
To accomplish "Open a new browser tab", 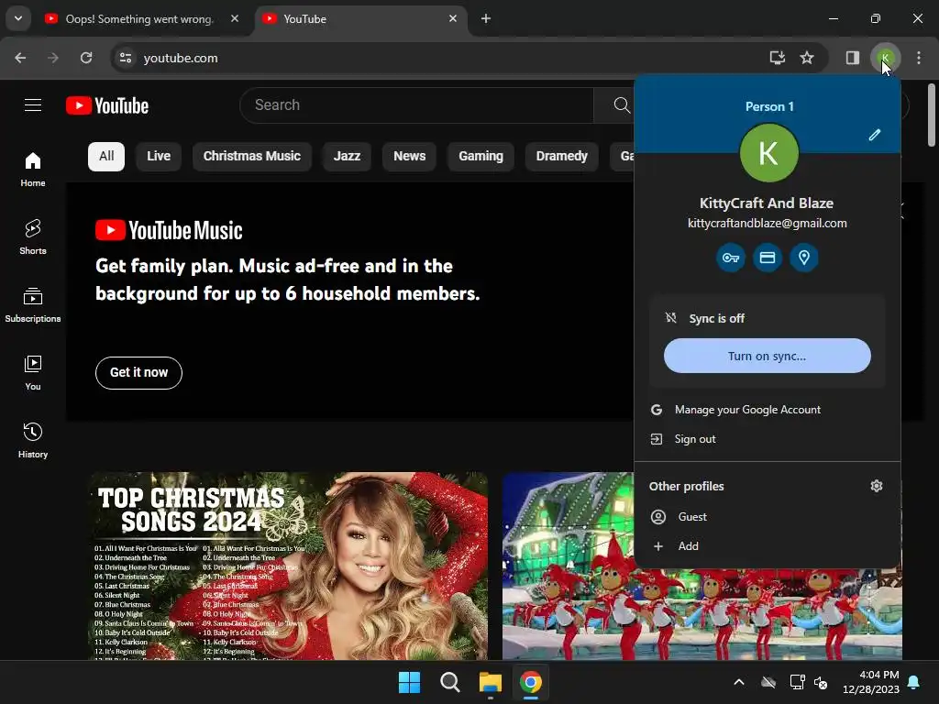I will click(486, 18).
